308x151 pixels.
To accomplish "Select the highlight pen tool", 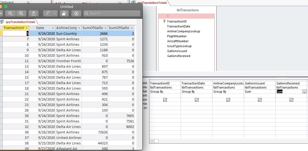I will [x=47, y=13].
